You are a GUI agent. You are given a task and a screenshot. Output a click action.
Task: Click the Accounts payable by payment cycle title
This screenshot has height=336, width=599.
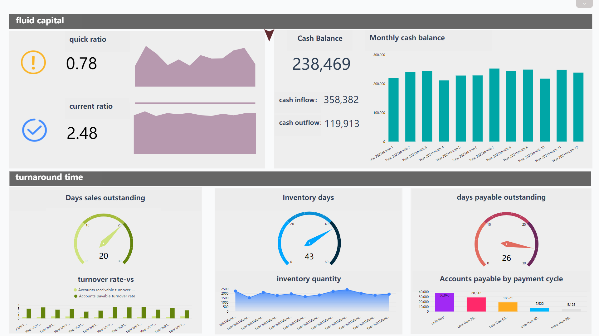[x=501, y=279]
